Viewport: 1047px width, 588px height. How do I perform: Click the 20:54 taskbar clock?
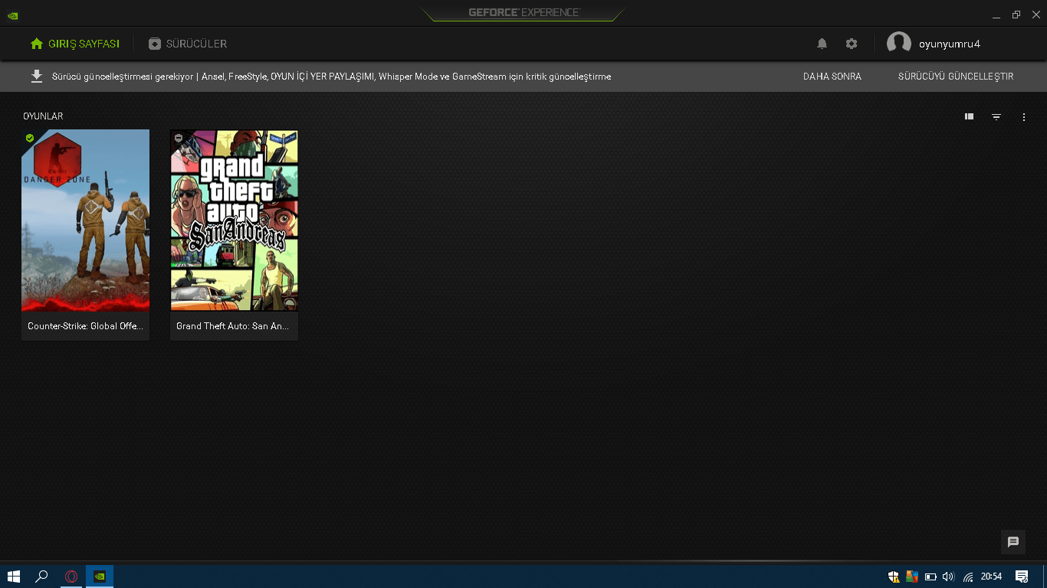[x=992, y=577]
